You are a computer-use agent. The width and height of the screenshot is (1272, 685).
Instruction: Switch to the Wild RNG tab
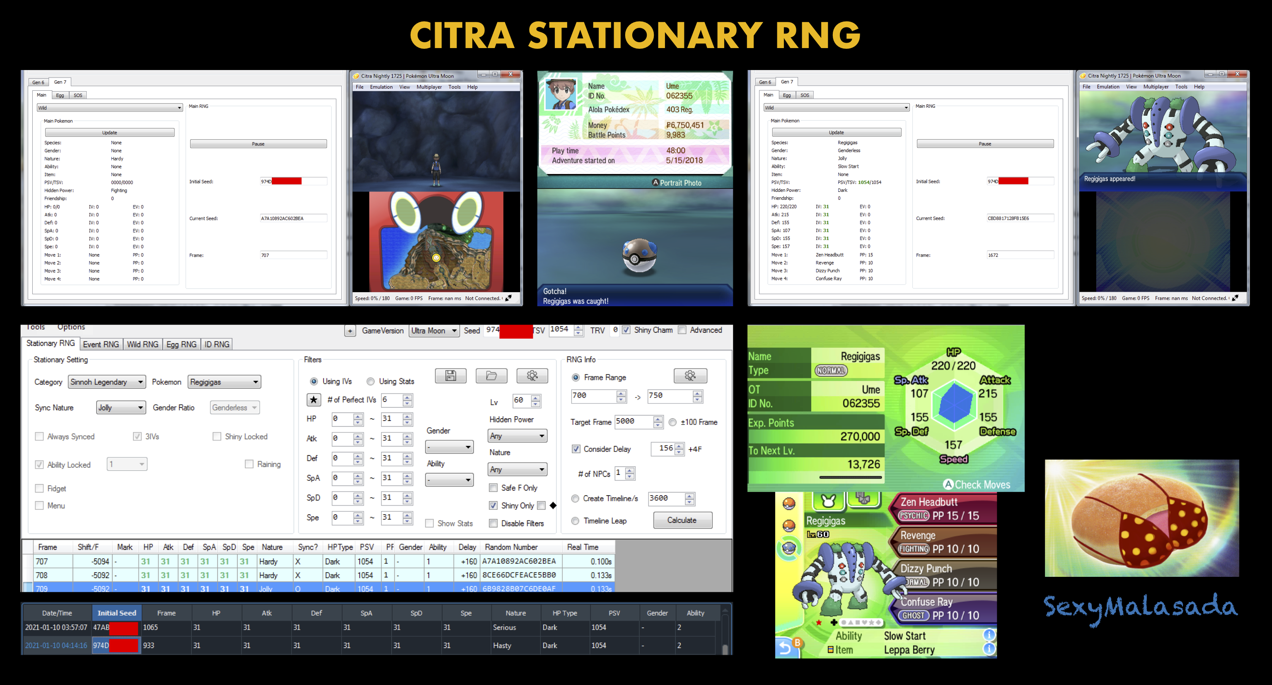click(142, 344)
